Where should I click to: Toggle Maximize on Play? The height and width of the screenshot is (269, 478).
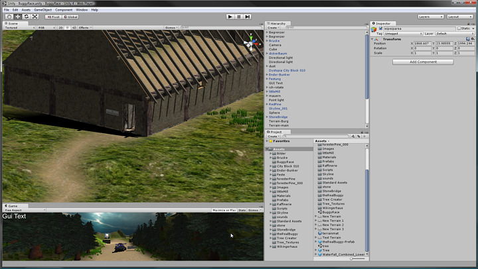[224, 210]
